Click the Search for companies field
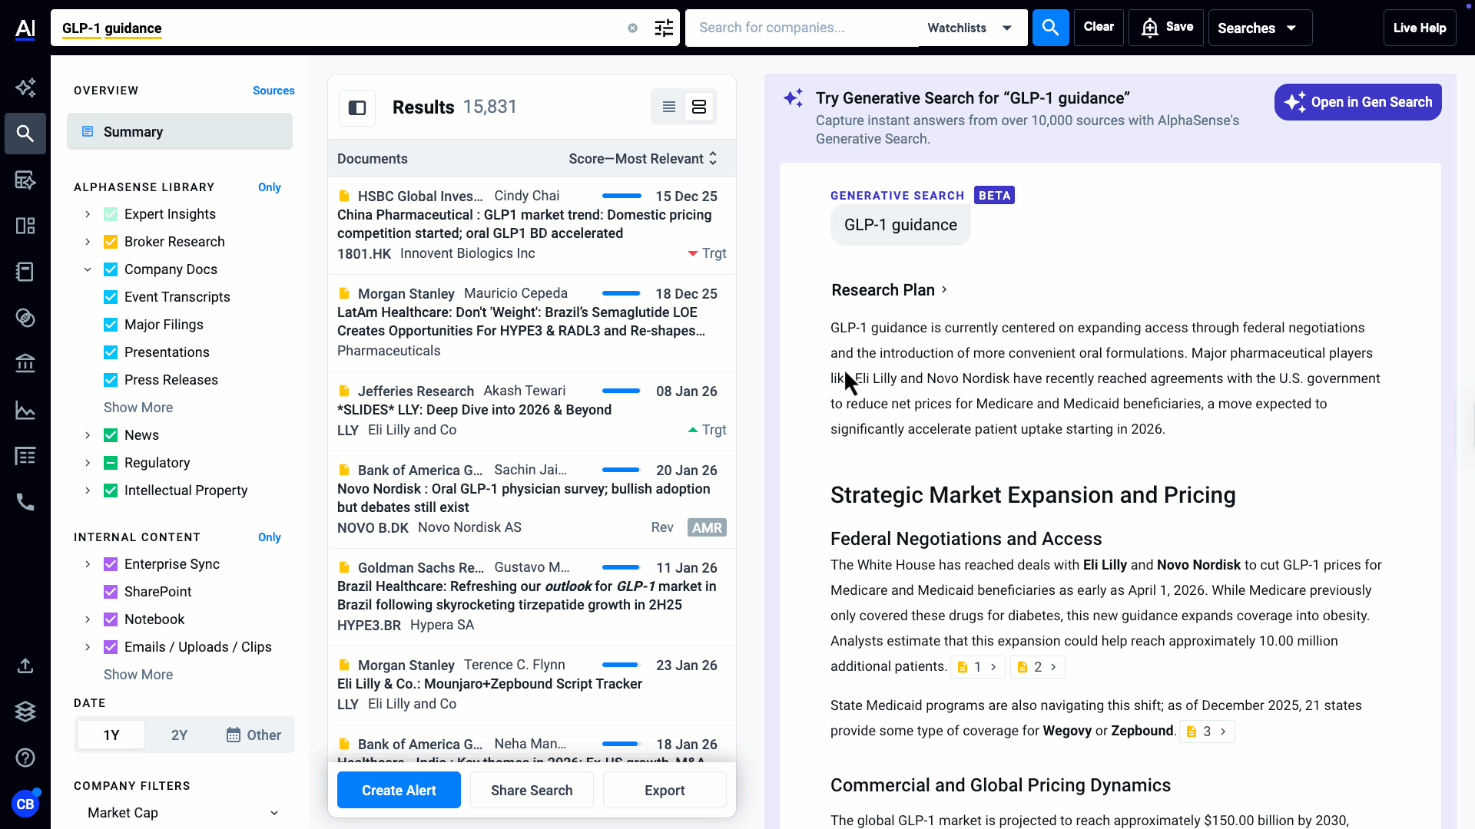 point(803,28)
